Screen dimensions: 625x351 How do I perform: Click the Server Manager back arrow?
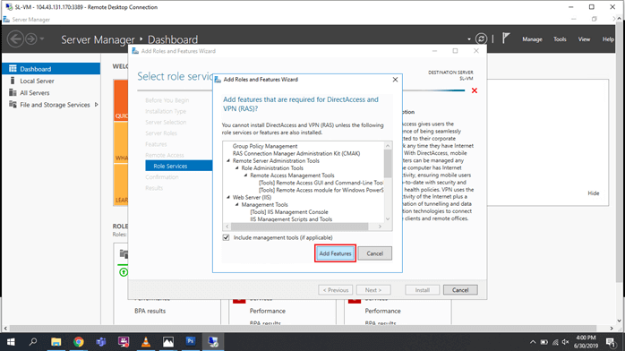coord(15,39)
